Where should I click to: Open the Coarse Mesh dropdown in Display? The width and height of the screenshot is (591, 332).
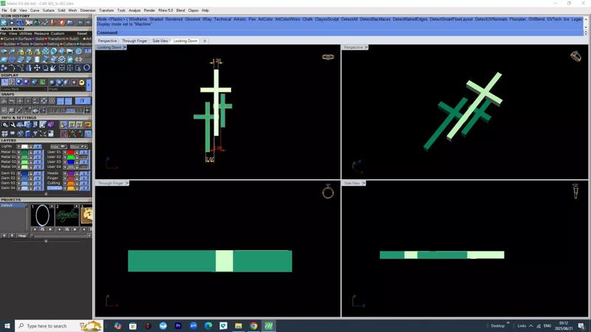pos(24,89)
